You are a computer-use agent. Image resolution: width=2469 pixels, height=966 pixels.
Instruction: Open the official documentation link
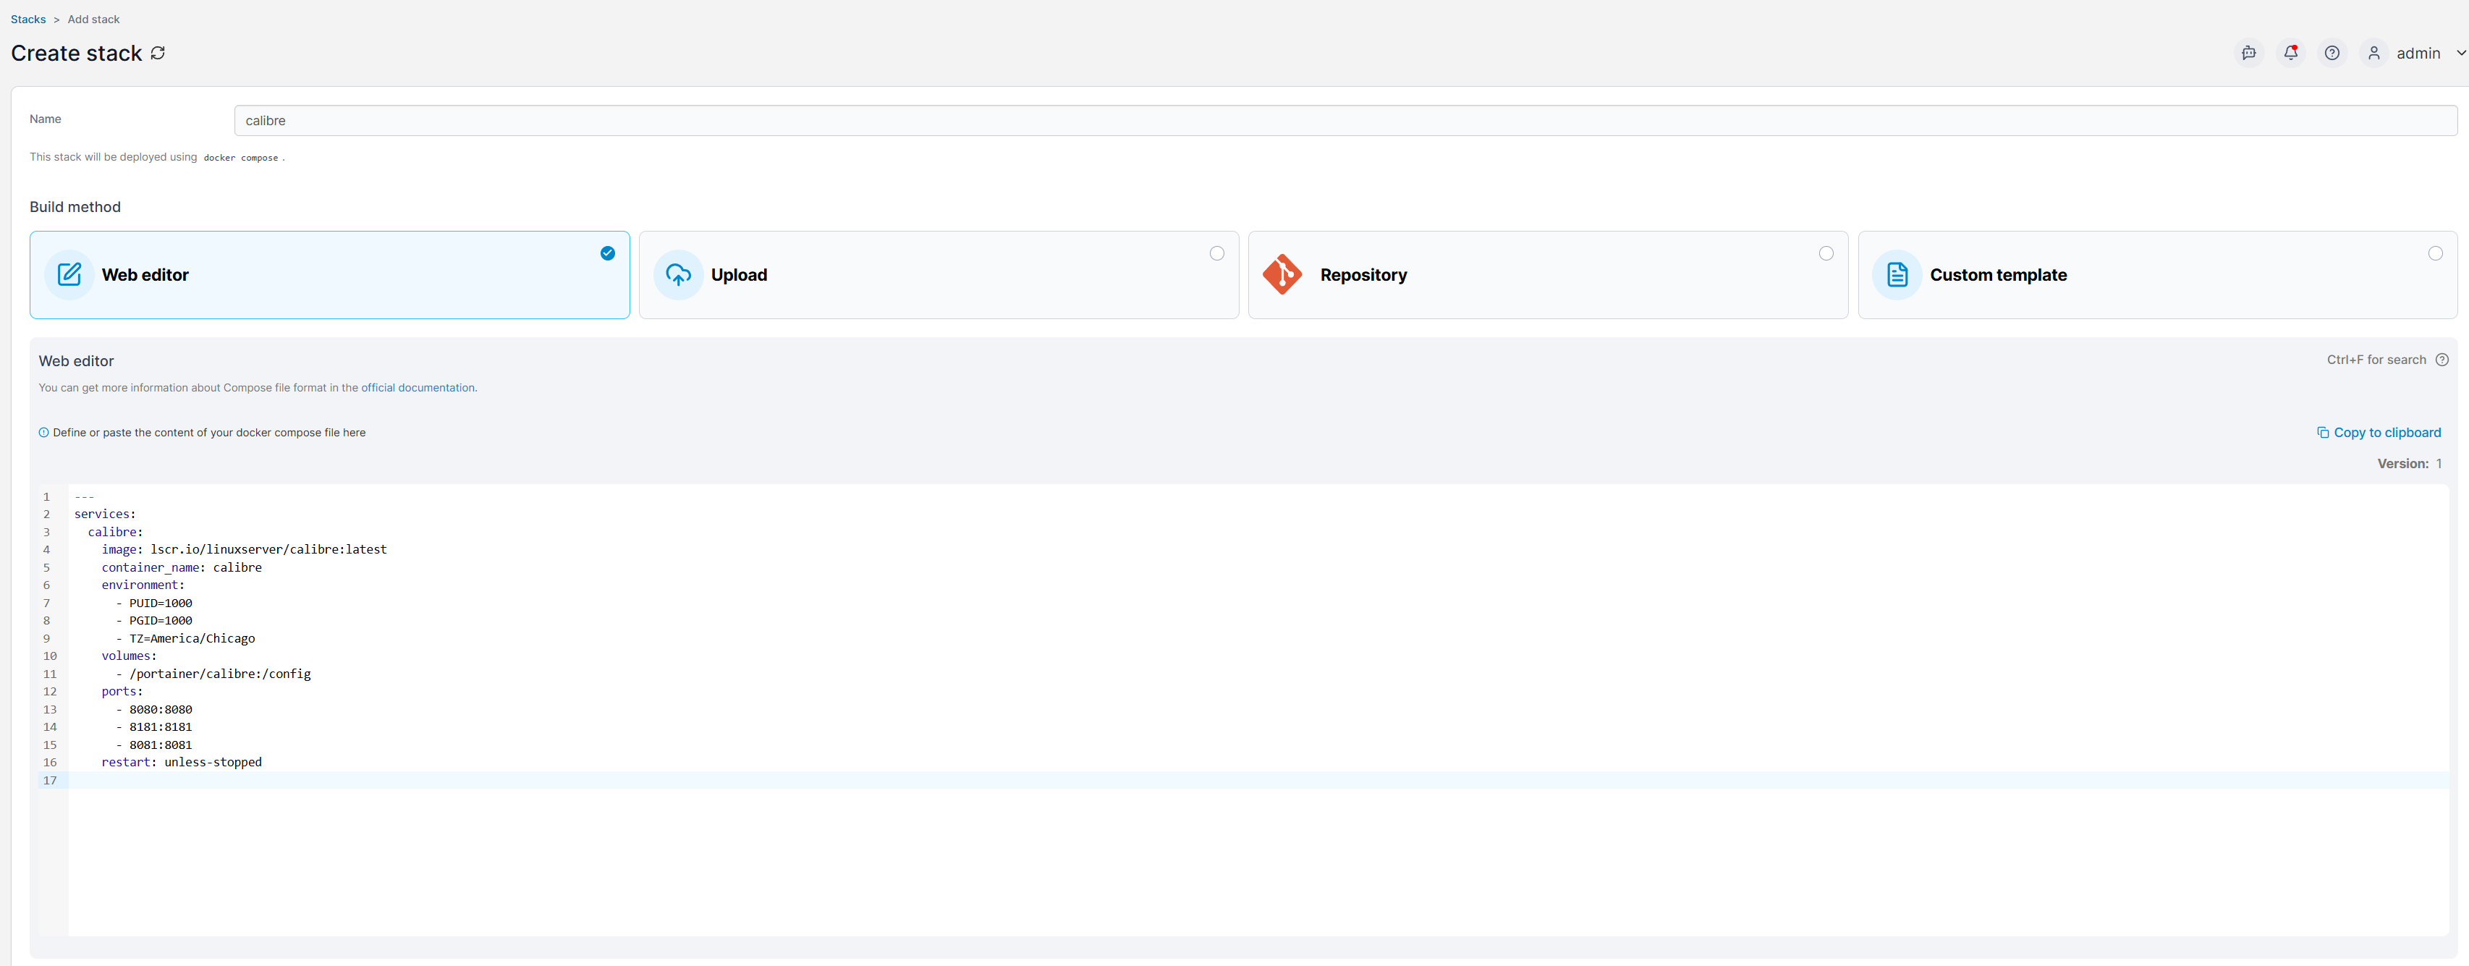(x=418, y=388)
